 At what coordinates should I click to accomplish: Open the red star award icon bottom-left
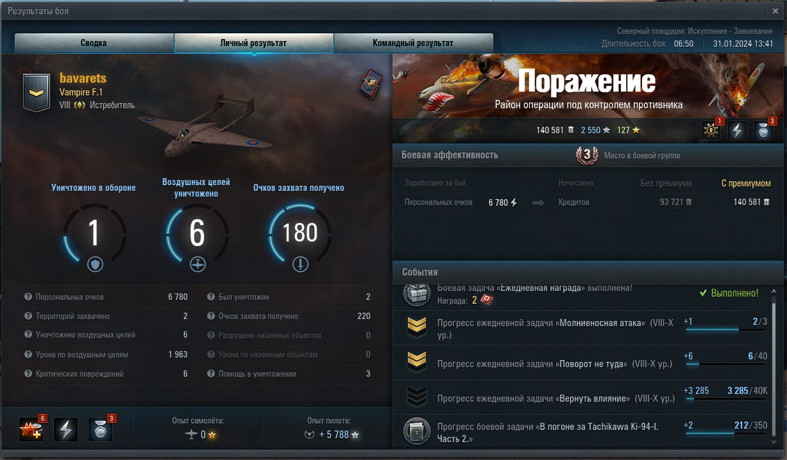(31, 429)
